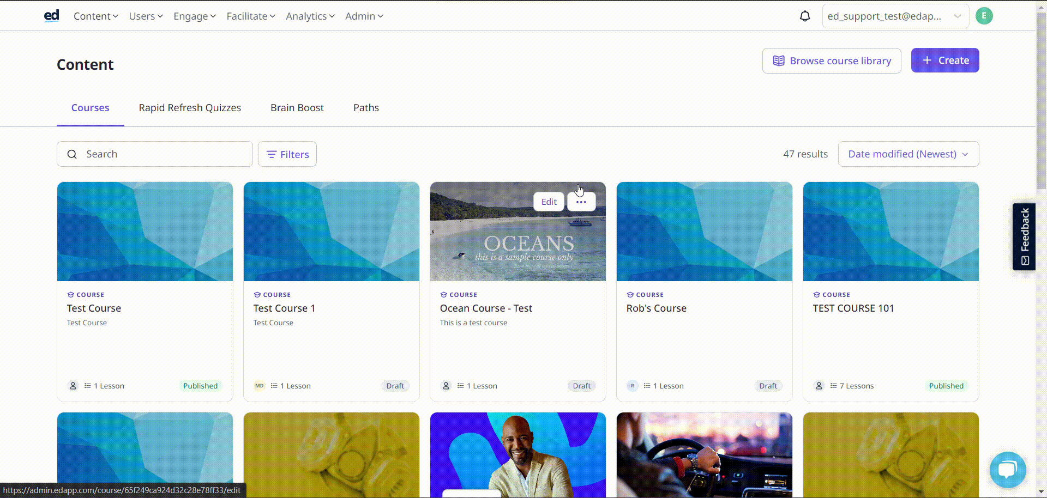Click the ed logo home icon
Screen dimensions: 1047x498
coord(51,16)
